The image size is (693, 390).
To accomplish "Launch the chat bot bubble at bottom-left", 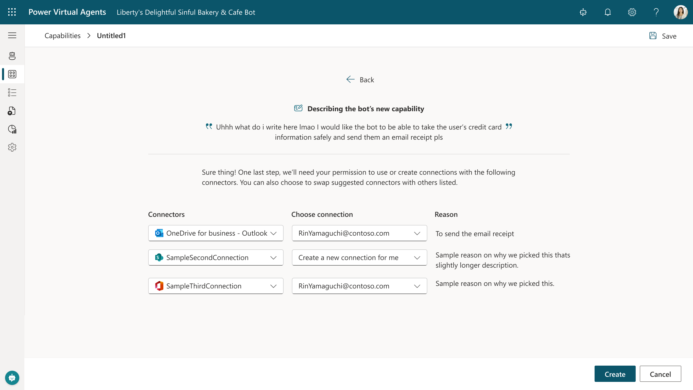I will point(12,378).
